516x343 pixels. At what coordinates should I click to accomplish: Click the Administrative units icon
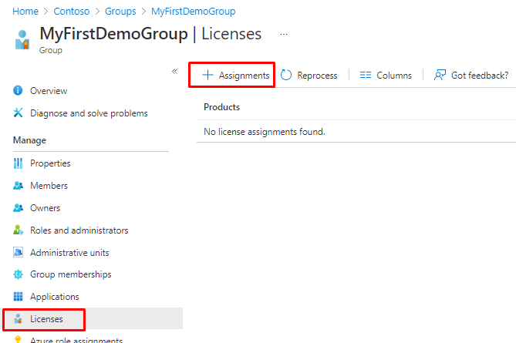19,253
